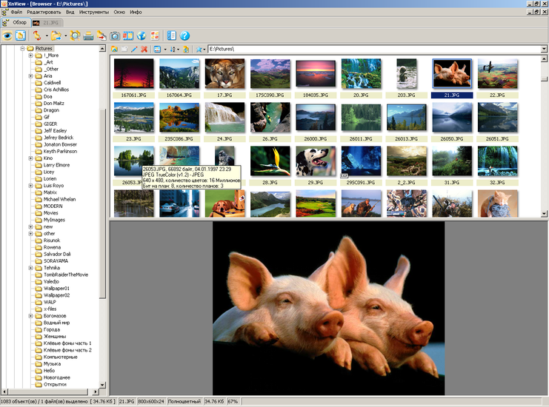The image size is (549, 407).
Task: Click the contact sheet grid icon
Action: click(155, 36)
